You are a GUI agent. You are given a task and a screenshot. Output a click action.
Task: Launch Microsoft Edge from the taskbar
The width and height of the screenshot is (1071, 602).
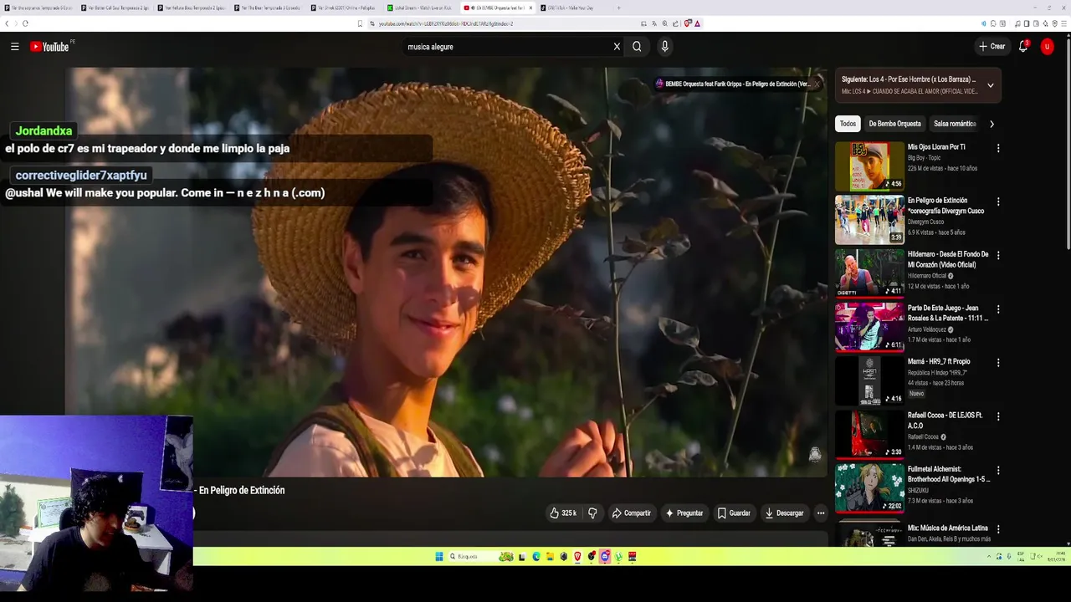(536, 557)
